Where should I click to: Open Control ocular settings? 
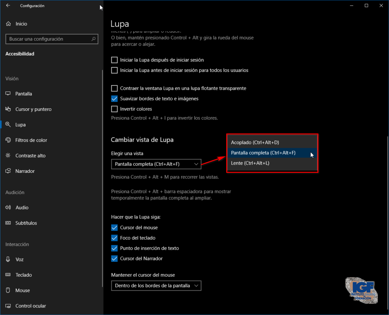pyautogui.click(x=8, y=306)
